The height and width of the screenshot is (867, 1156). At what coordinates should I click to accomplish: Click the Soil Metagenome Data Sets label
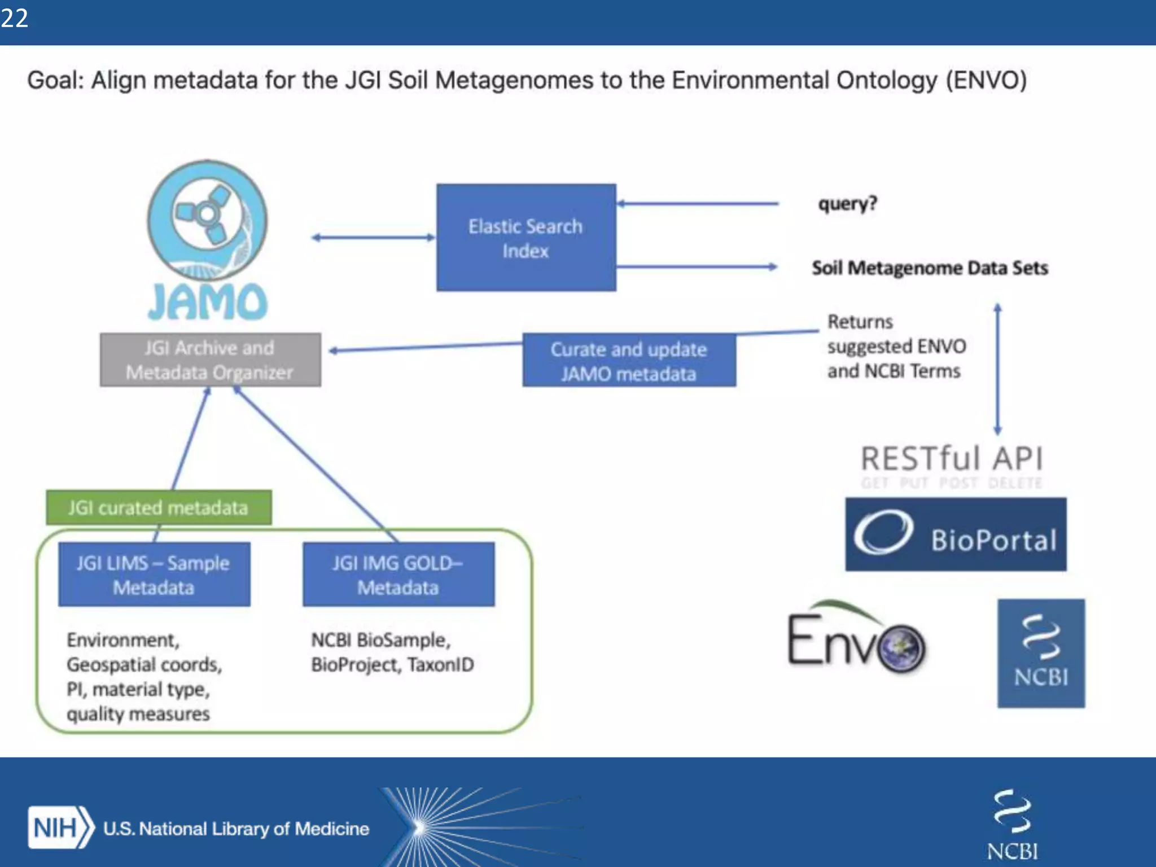coord(930,268)
